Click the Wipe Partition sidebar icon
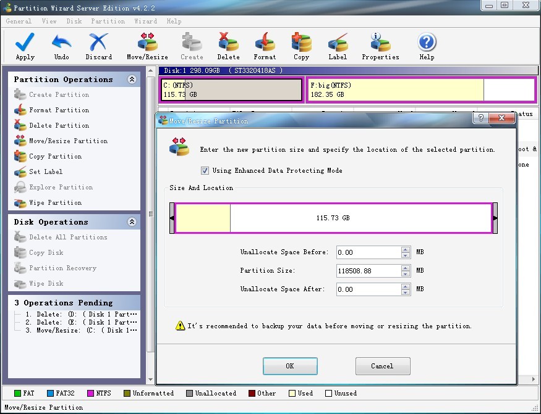The width and height of the screenshot is (541, 414). coord(20,203)
